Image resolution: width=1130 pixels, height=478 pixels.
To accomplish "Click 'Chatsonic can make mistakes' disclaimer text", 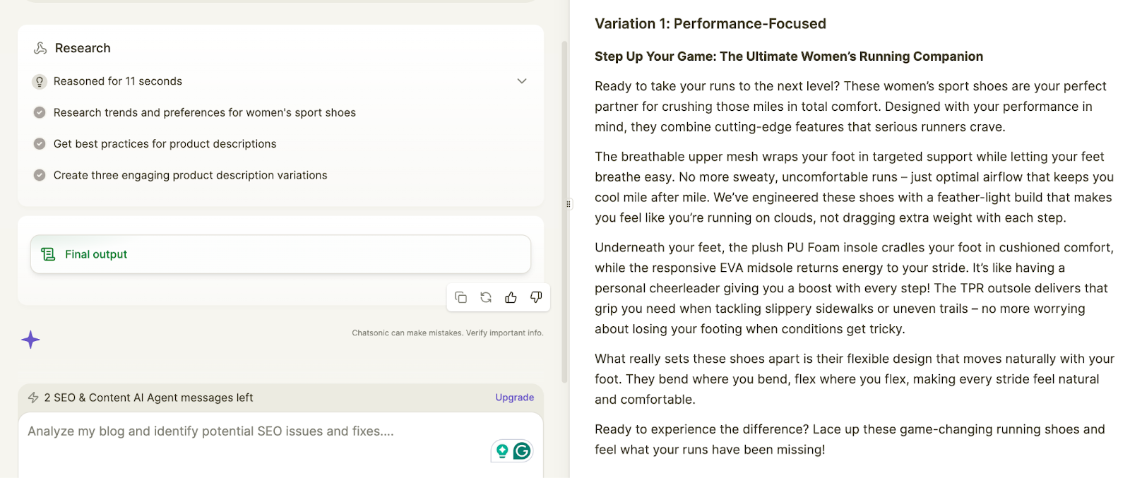I will tap(448, 333).
